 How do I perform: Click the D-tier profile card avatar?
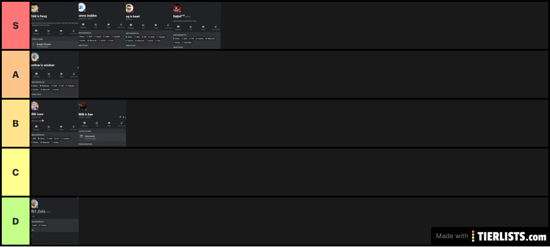[34, 203]
